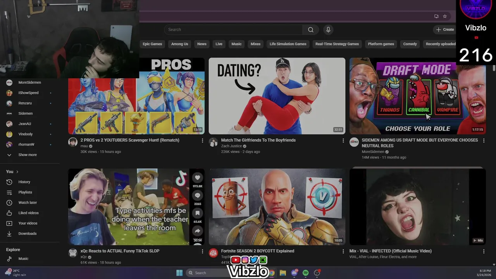Select the Recently uploaded chip
496x279 pixels.
[x=440, y=44]
